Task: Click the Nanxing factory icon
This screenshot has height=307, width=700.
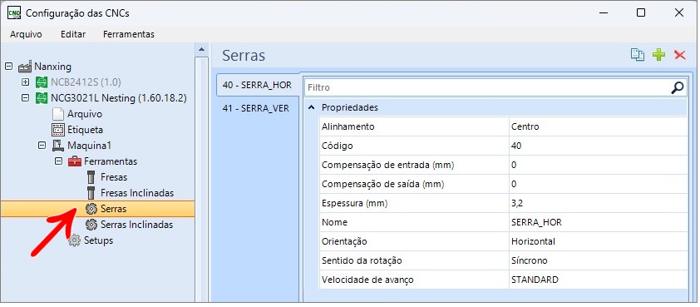Action: pos(25,67)
